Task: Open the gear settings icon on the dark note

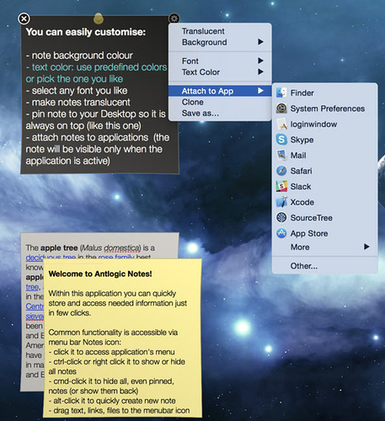Action: (174, 19)
